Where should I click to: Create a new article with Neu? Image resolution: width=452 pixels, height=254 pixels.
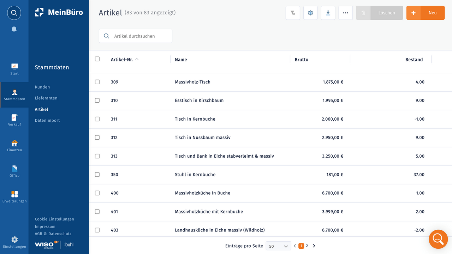point(426,13)
